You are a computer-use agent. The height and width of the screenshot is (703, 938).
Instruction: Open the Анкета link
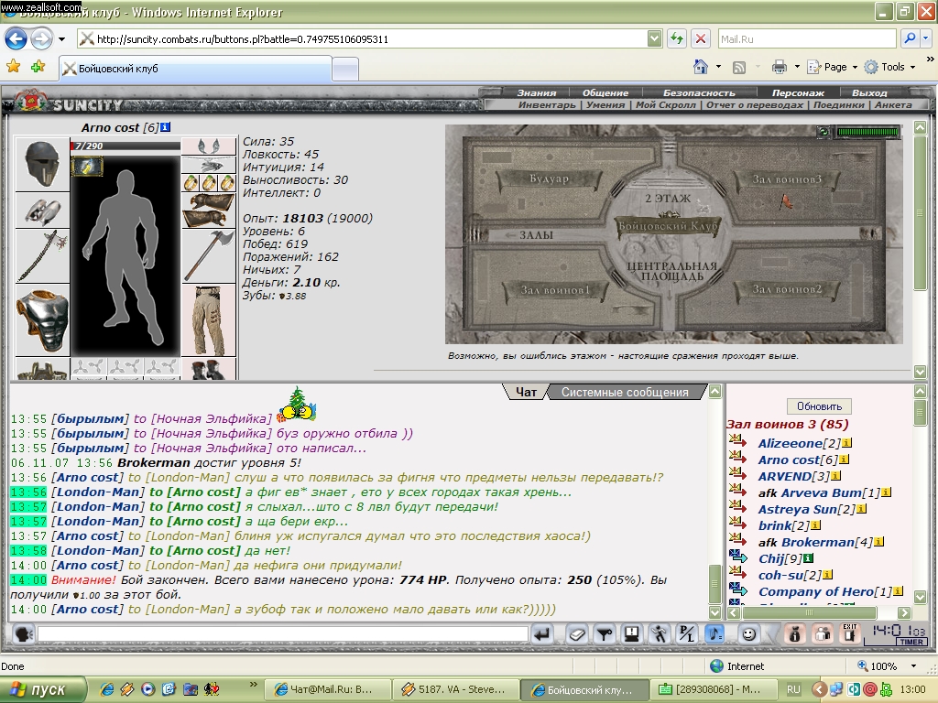click(x=893, y=104)
